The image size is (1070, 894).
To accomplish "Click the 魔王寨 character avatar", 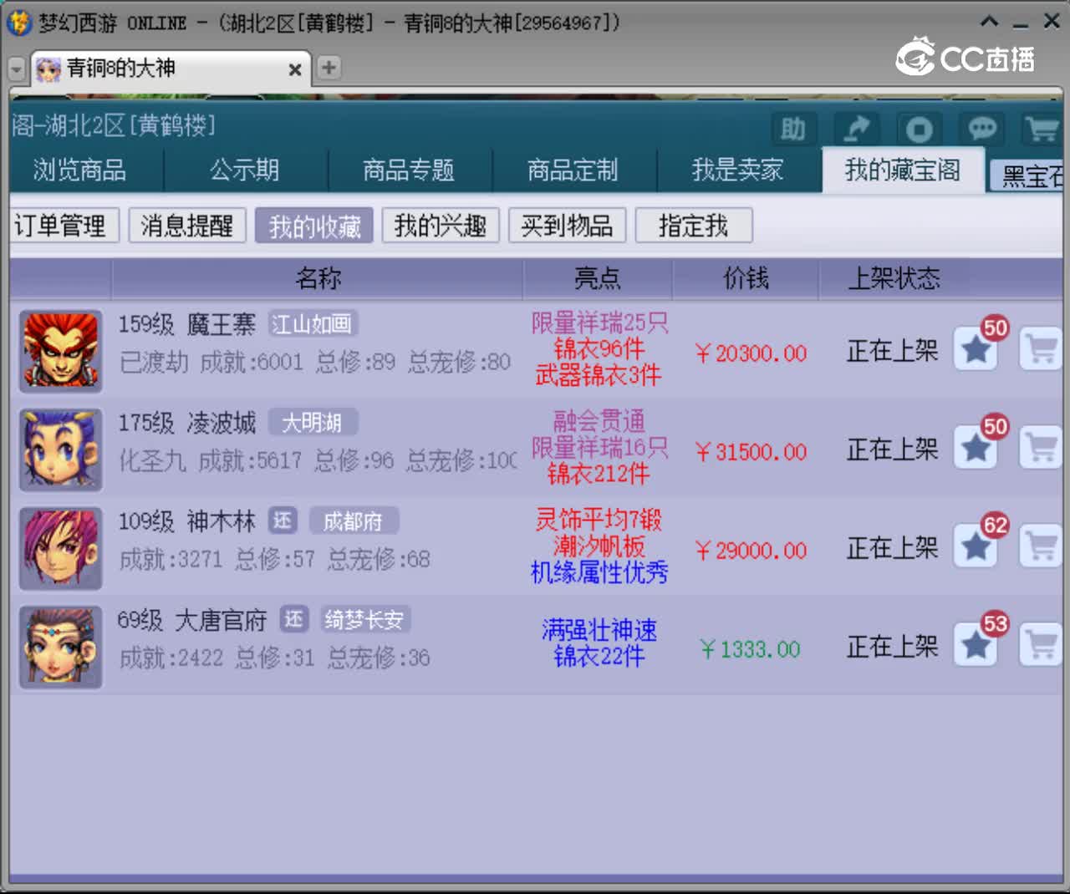I will point(61,351).
